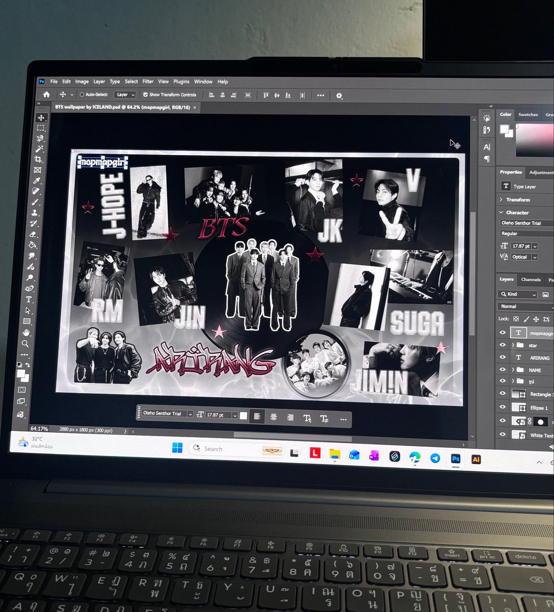Viewport: 554px width, 612px height.
Task: Click the font size field in Properties
Action: tap(520, 246)
